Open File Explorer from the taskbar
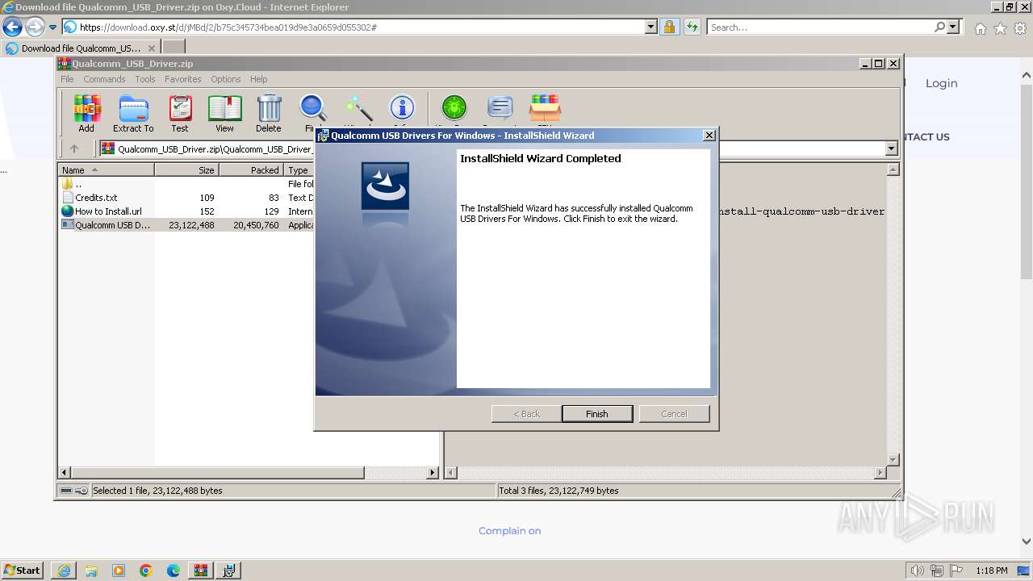The height and width of the screenshot is (581, 1033). 91,571
